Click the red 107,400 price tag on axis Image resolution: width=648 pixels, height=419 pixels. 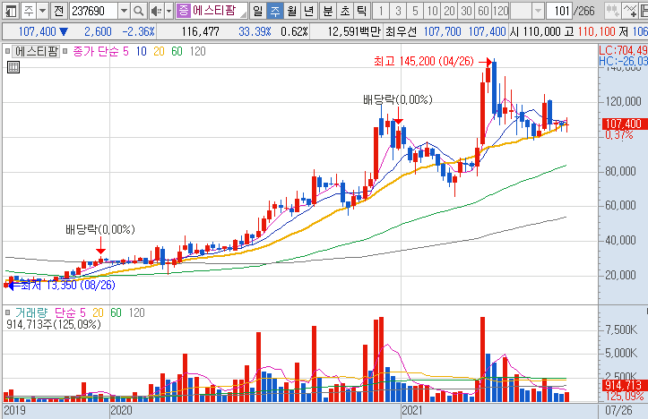pos(623,124)
